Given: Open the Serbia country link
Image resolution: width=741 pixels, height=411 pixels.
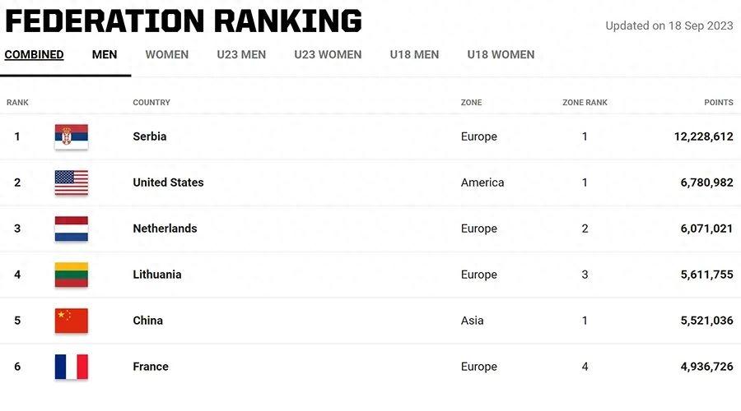Looking at the screenshot, I should point(150,136).
